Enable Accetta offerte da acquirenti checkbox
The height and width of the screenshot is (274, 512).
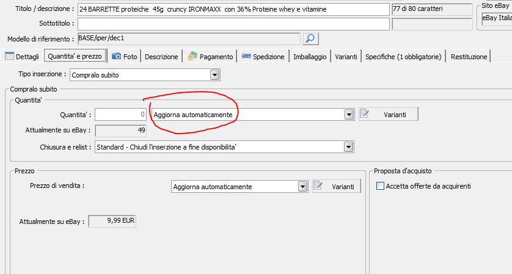(380, 186)
